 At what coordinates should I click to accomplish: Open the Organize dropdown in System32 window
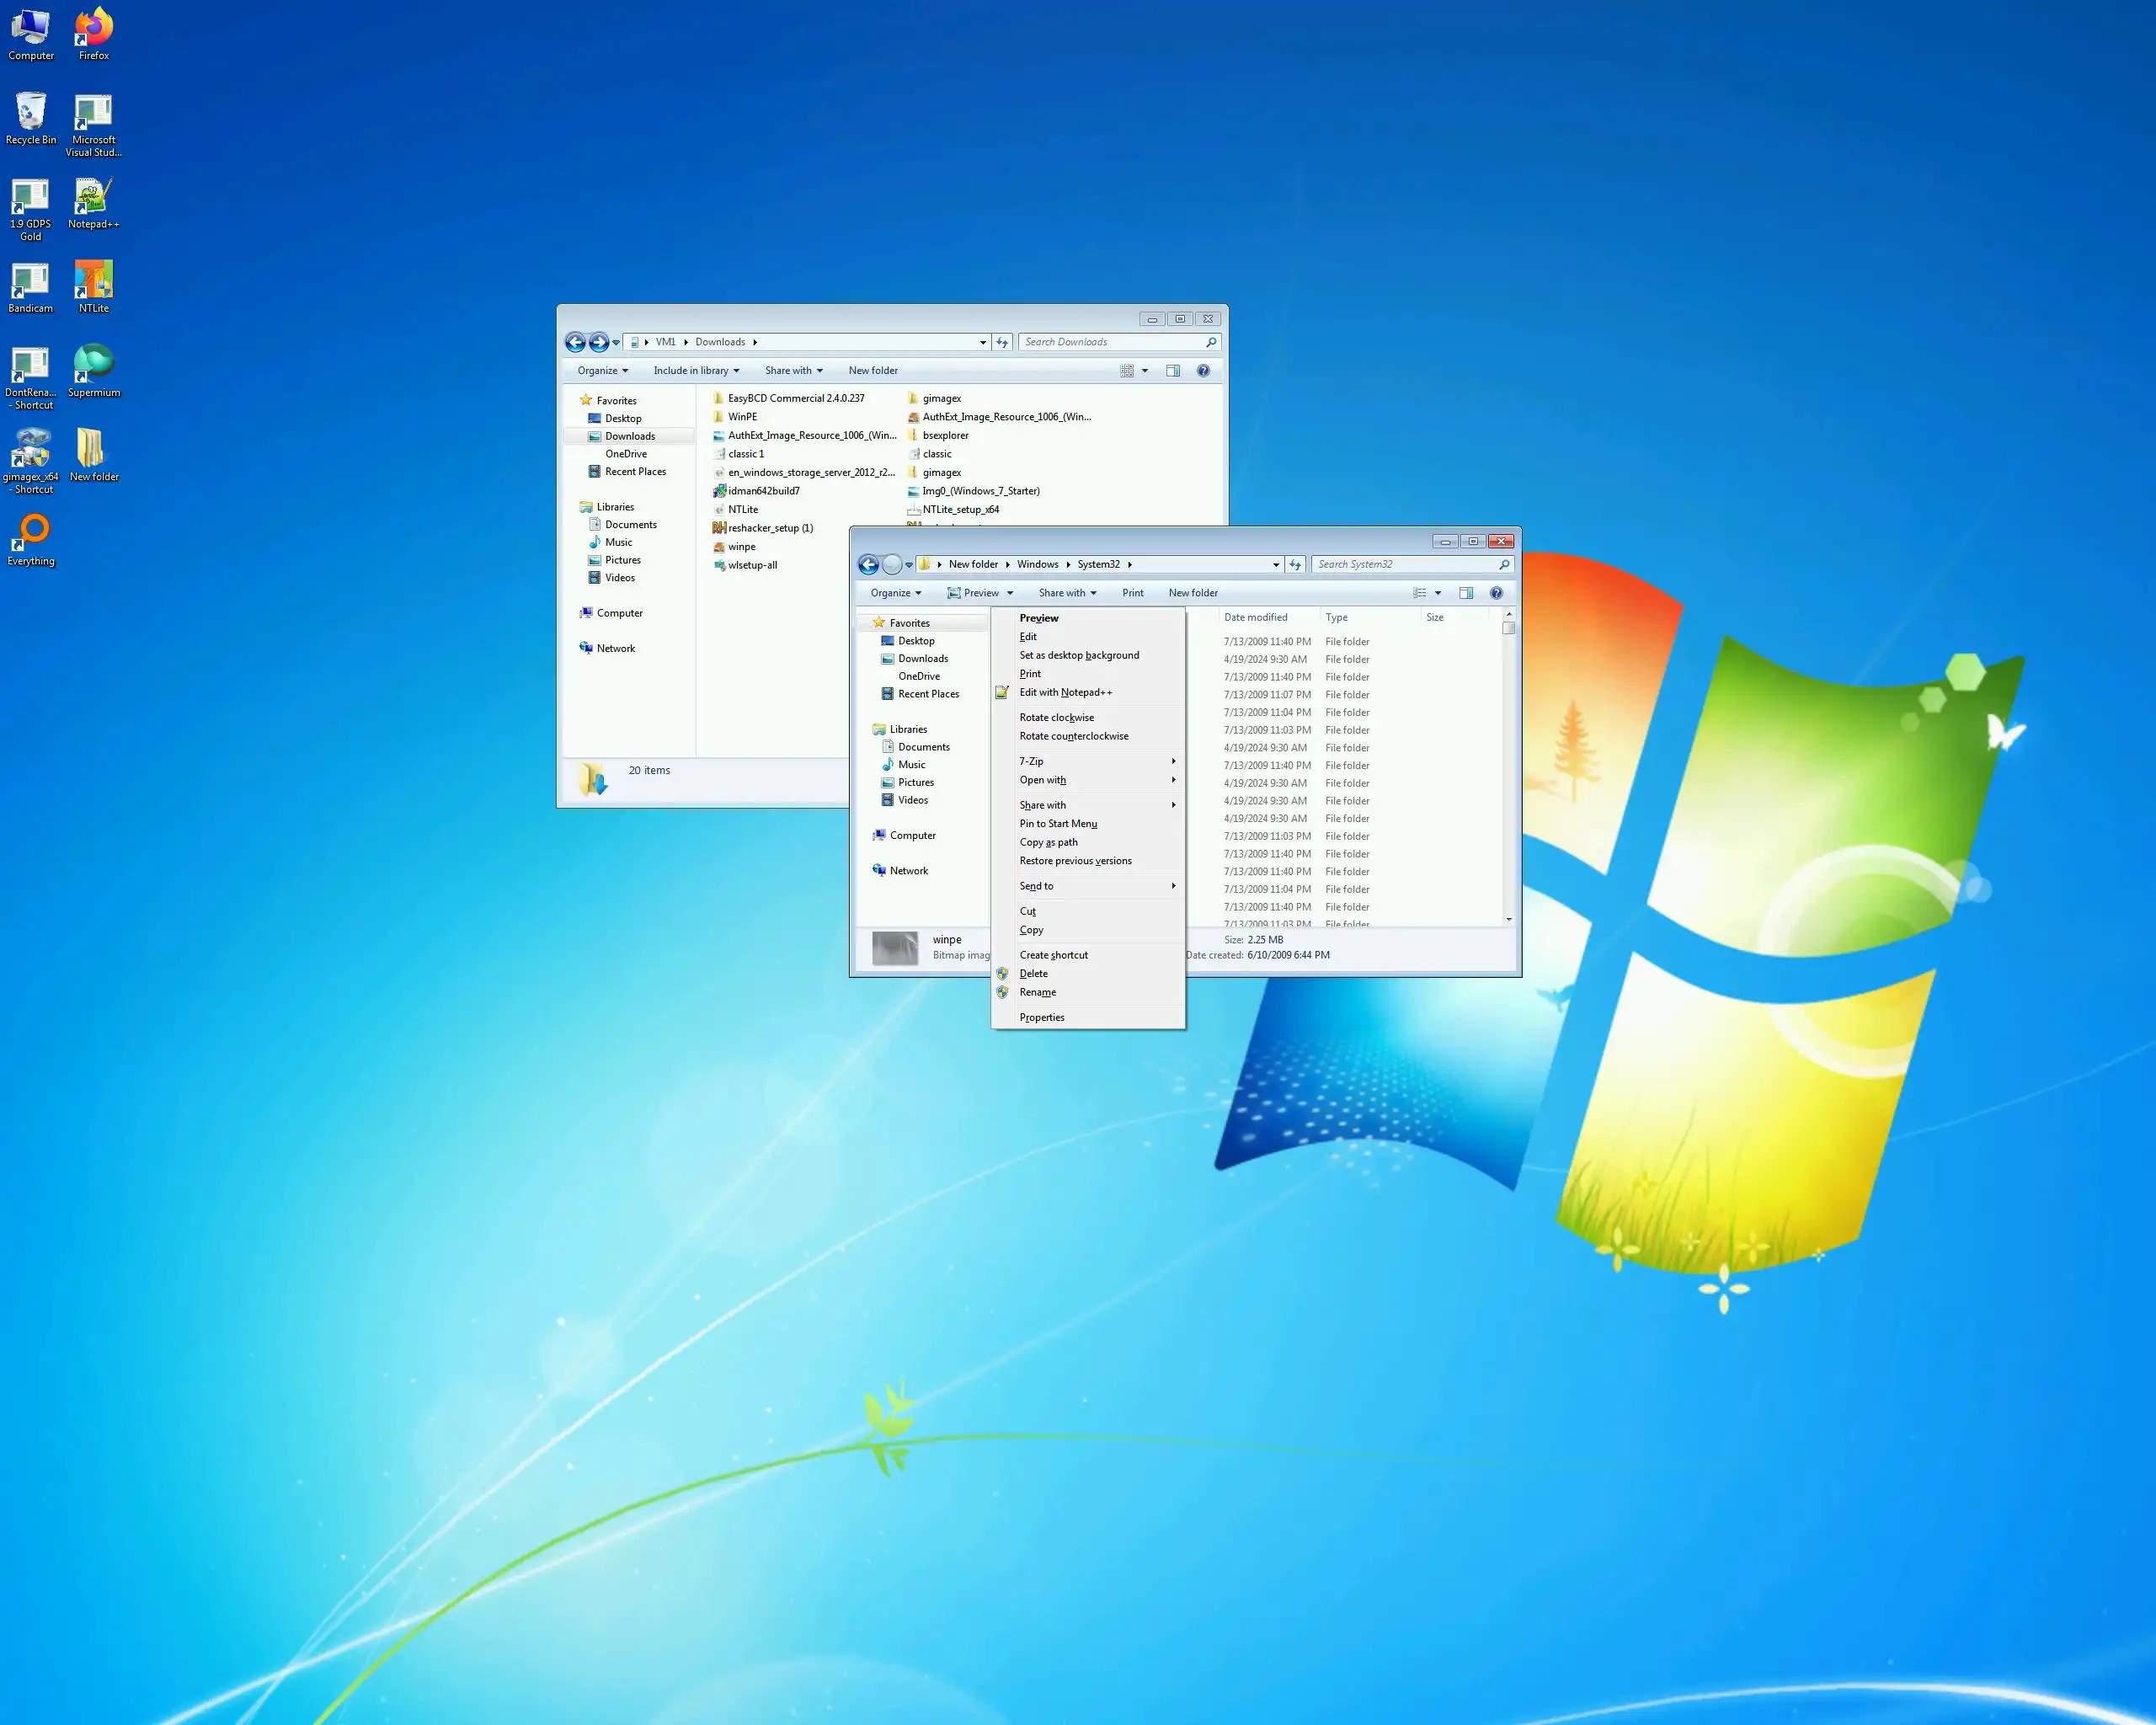895,593
